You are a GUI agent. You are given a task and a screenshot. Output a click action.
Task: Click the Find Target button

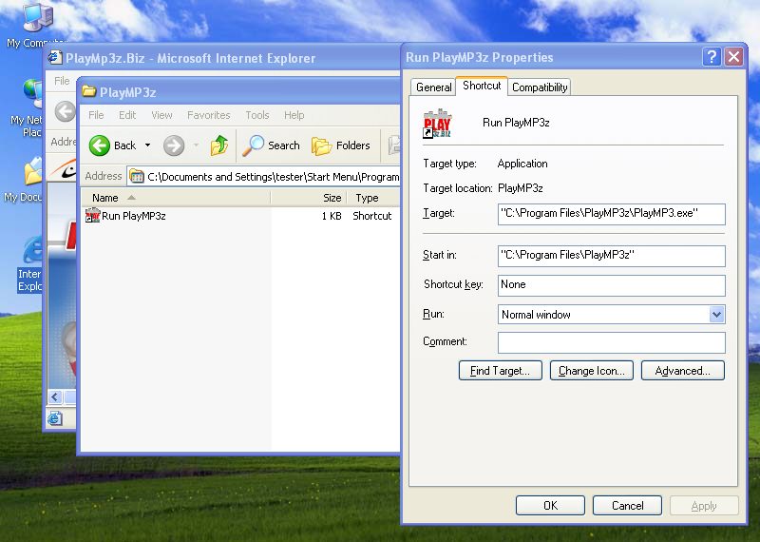501,371
